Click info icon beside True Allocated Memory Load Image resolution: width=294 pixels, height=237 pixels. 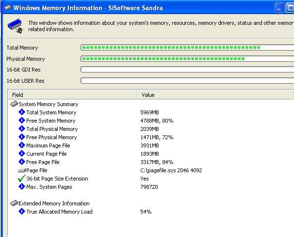(x=22, y=211)
